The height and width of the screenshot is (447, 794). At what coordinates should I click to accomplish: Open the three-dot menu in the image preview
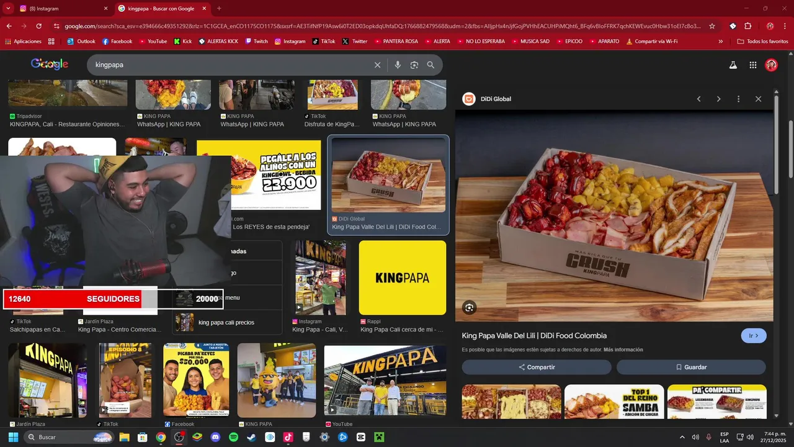click(x=738, y=99)
